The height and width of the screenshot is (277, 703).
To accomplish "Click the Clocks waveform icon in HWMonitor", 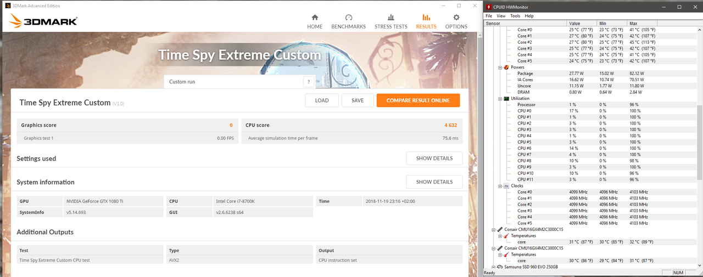I will (506, 186).
